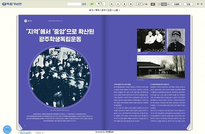Click the portrait of student in cap

(176, 40)
